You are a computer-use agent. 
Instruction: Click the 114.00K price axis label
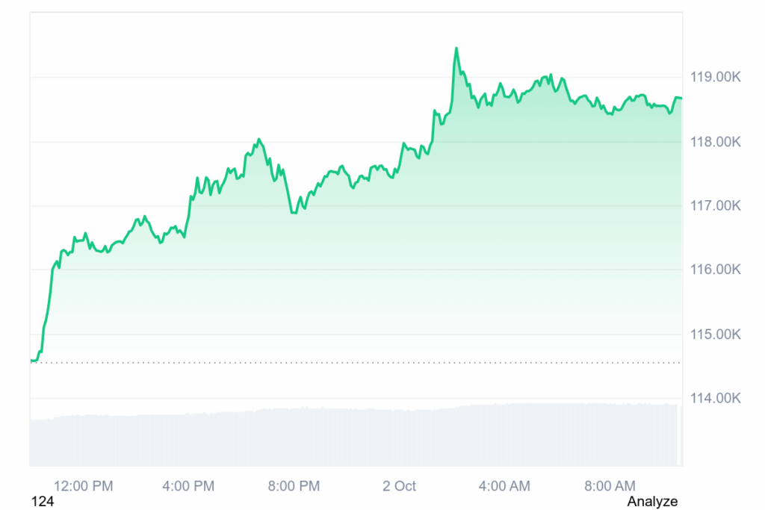715,398
